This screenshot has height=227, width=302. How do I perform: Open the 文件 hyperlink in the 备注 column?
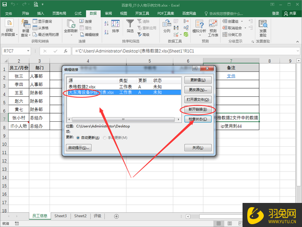pyautogui.click(x=231, y=76)
